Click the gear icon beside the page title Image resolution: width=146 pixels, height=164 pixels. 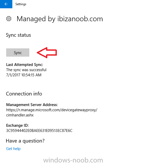point(9,19)
